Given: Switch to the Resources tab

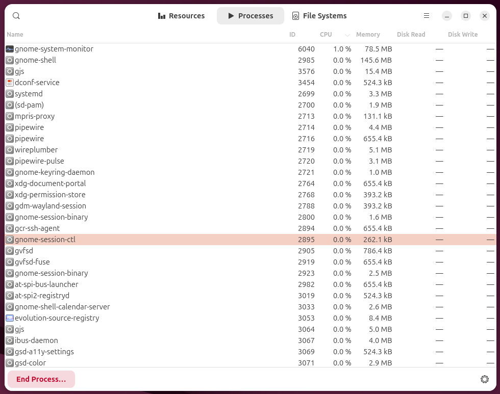Looking at the screenshot, I should pos(182,16).
